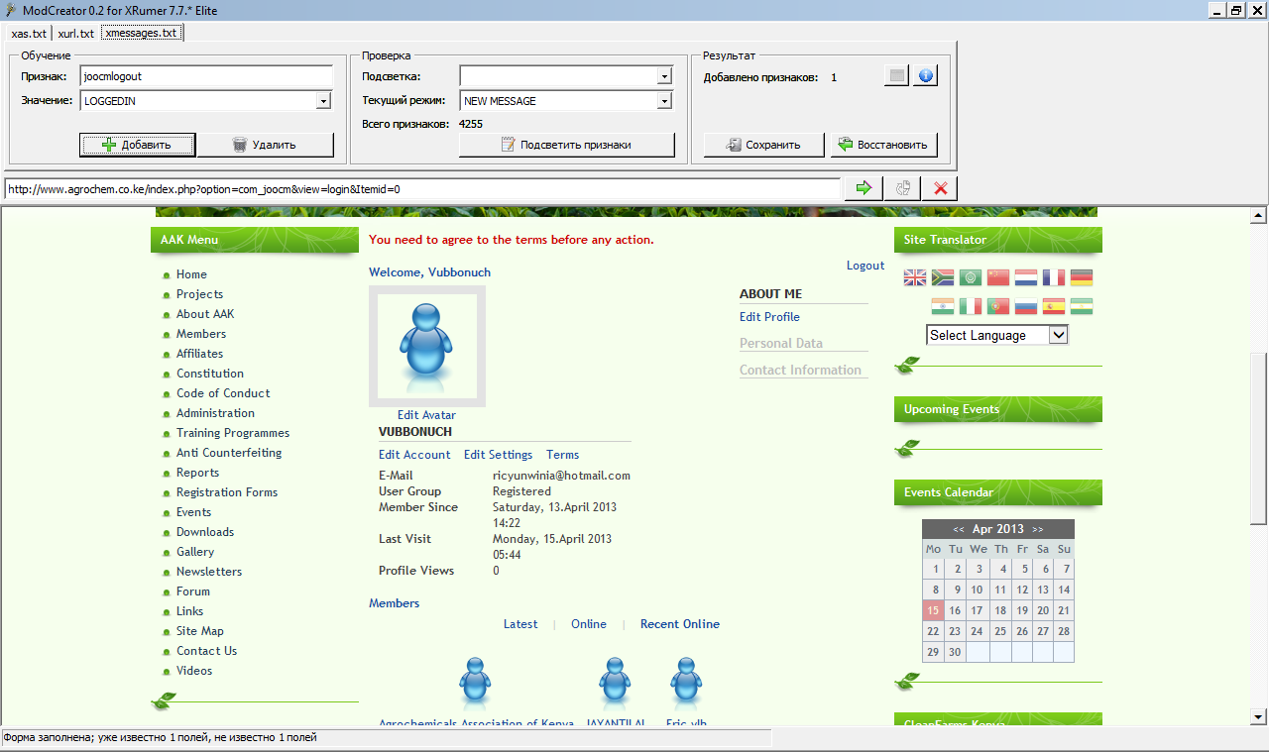The image size is (1269, 752).
Task: Click the avatar above Agrochemicals Association of Kenya
Action: tap(475, 681)
